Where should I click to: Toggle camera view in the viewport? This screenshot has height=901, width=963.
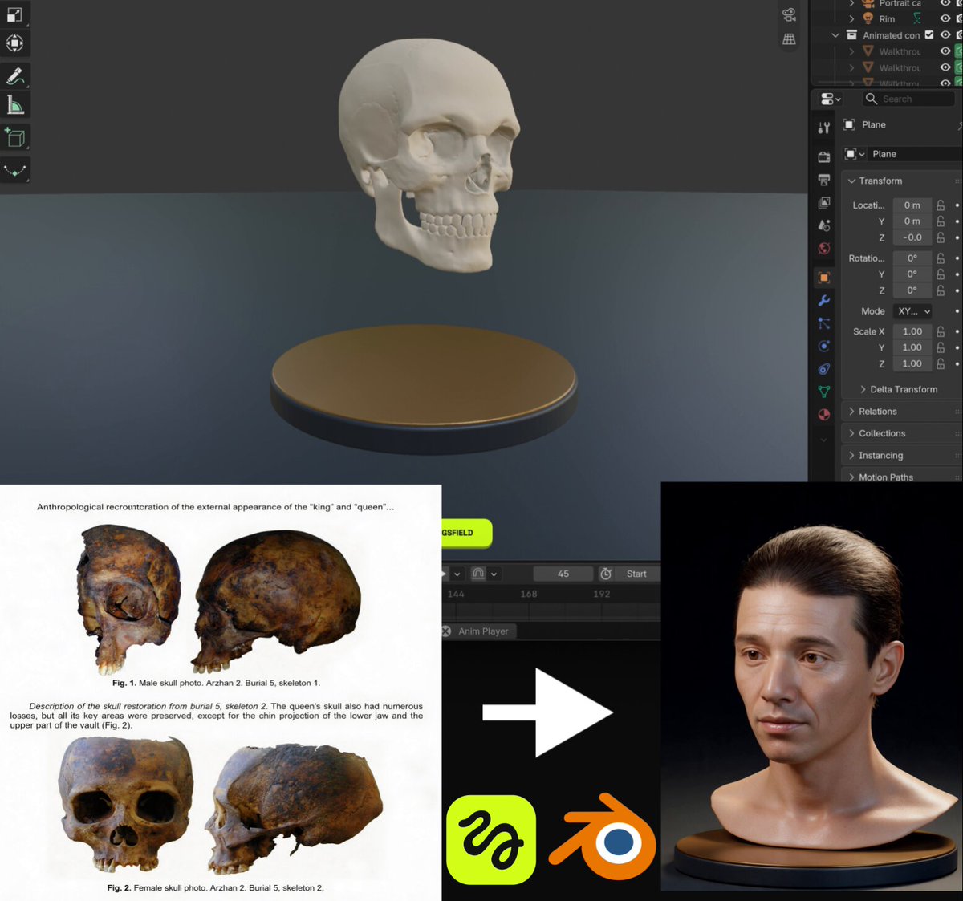click(789, 15)
